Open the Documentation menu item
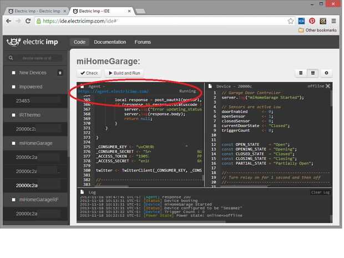344x258 pixels. [x=110, y=42]
